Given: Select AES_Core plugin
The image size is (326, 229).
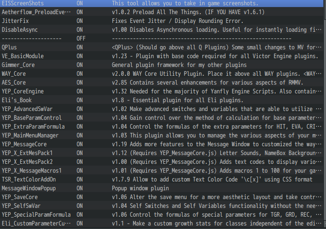Looking at the screenshot, I should click(x=14, y=82).
